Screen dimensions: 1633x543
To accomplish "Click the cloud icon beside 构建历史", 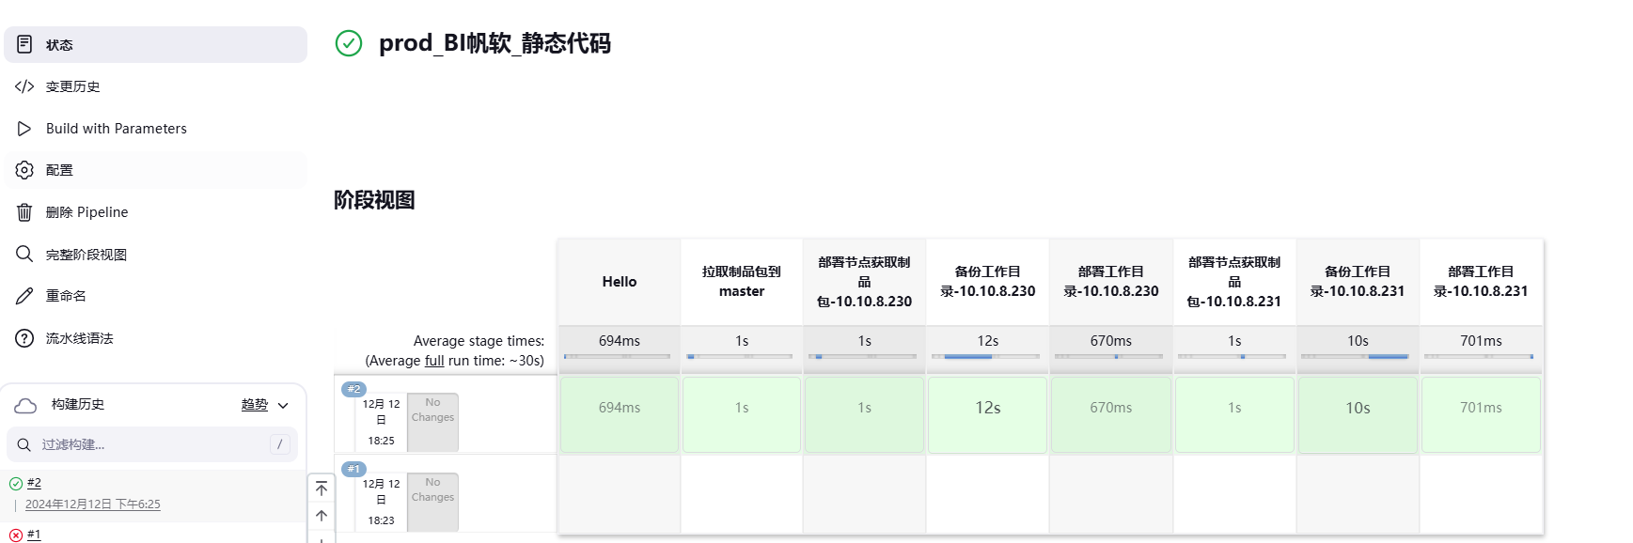I will (x=25, y=405).
